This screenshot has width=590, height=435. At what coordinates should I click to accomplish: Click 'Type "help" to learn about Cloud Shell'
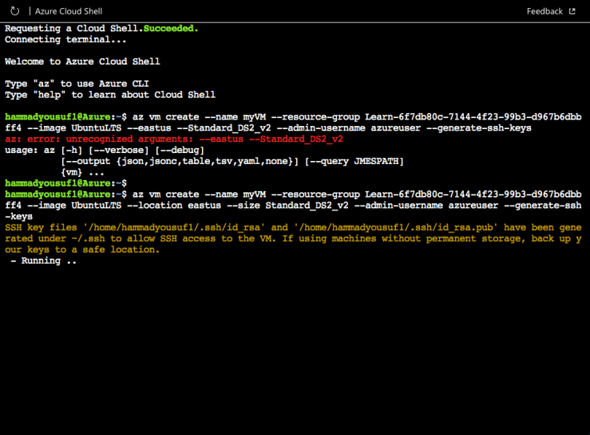pos(110,95)
